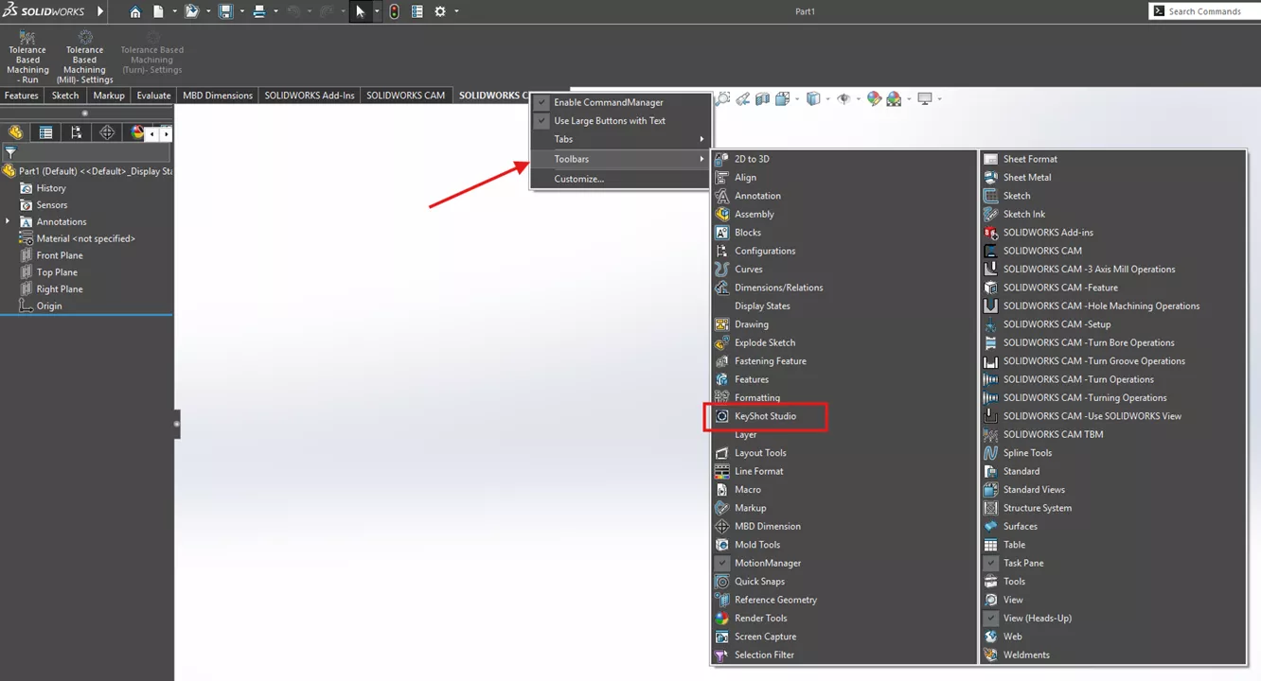Image resolution: width=1261 pixels, height=681 pixels.
Task: Uncheck Use Large Buttons with Text
Action: (x=542, y=121)
